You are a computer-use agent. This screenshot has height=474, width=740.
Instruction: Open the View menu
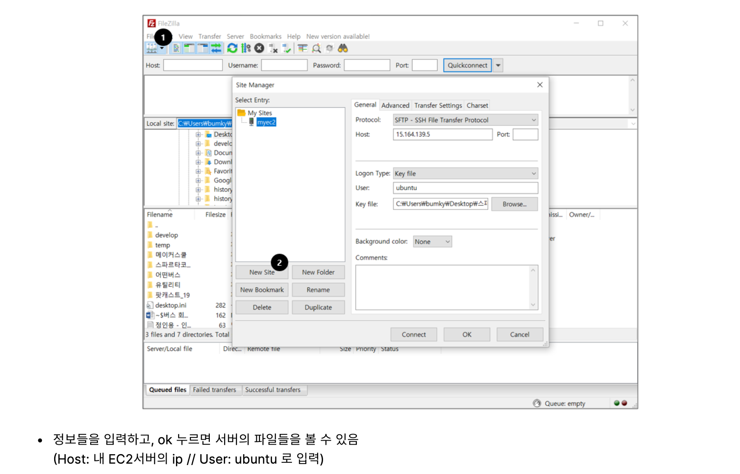[x=185, y=36]
